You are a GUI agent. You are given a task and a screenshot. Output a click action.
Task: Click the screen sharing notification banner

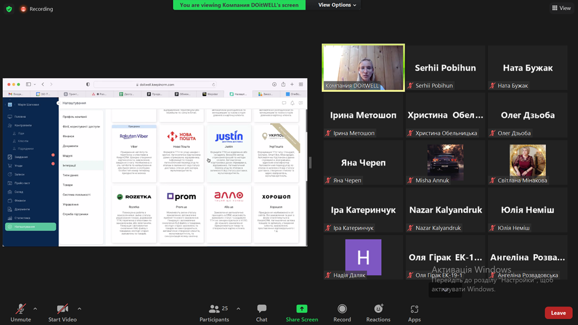click(x=239, y=5)
